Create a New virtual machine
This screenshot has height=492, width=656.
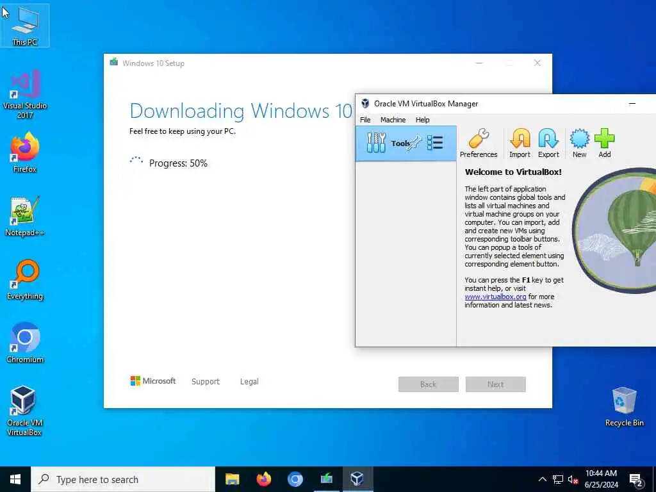point(579,143)
